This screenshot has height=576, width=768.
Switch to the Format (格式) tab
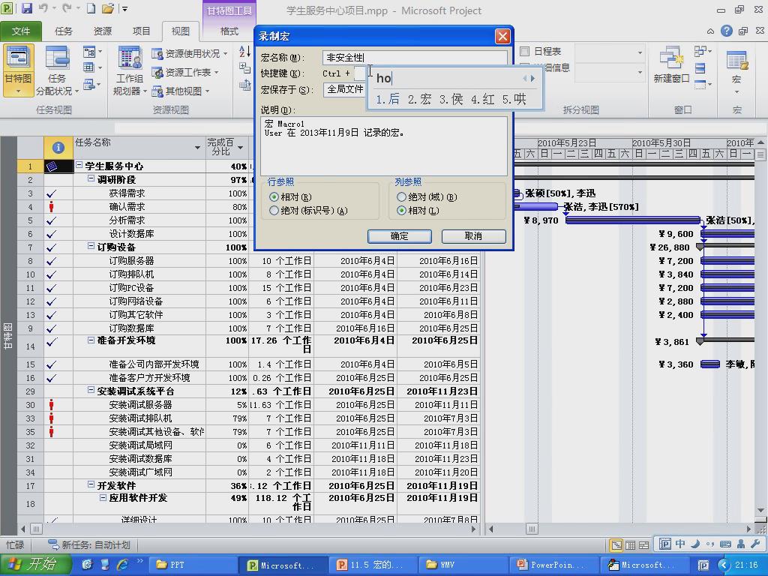click(229, 31)
